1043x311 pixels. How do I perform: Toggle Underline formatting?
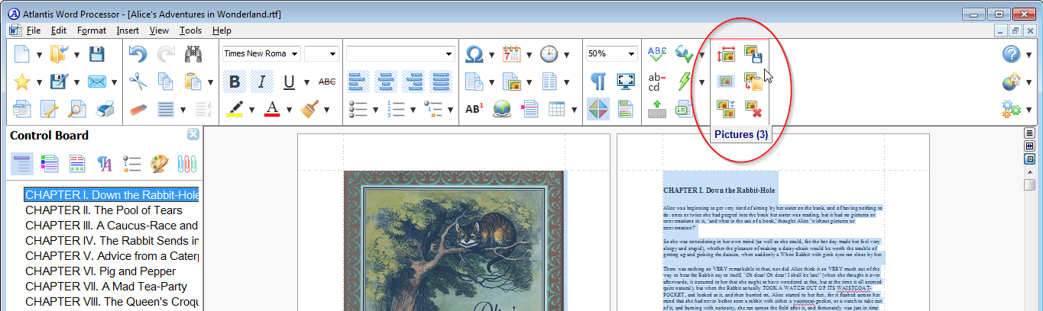pos(289,82)
